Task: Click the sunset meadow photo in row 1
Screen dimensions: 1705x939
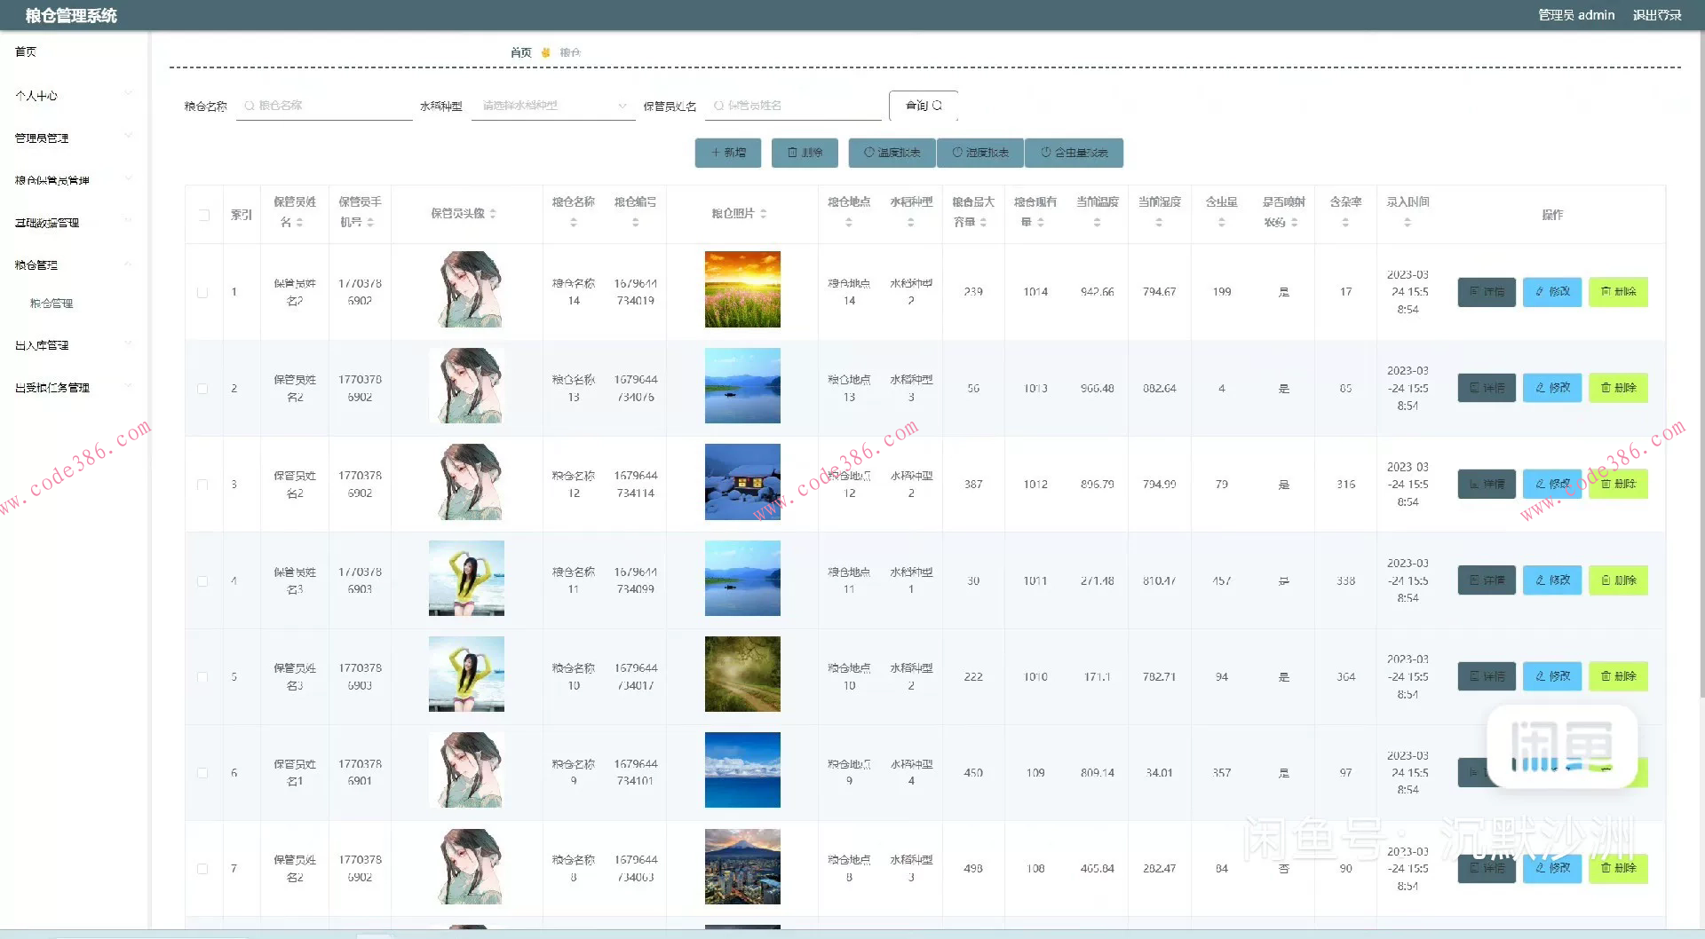Action: point(742,289)
